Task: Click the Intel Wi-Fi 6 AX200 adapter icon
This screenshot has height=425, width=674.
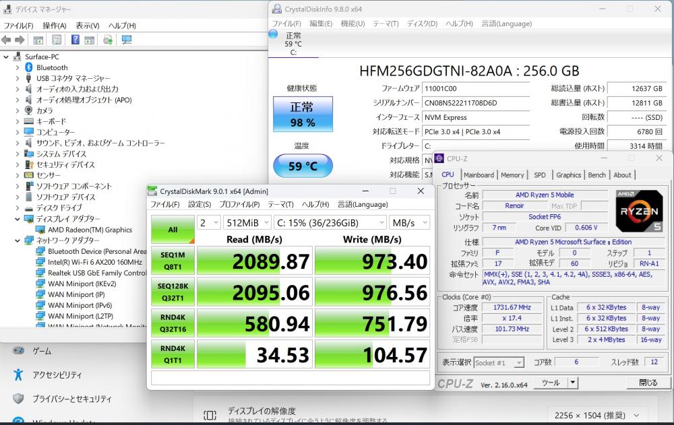Action: pyautogui.click(x=40, y=262)
